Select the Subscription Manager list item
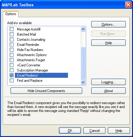133x137 pixels. pos(32,70)
